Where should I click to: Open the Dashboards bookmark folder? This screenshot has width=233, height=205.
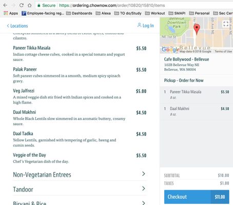[79, 13]
